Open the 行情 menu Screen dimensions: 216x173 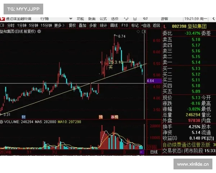(x=45, y=19)
